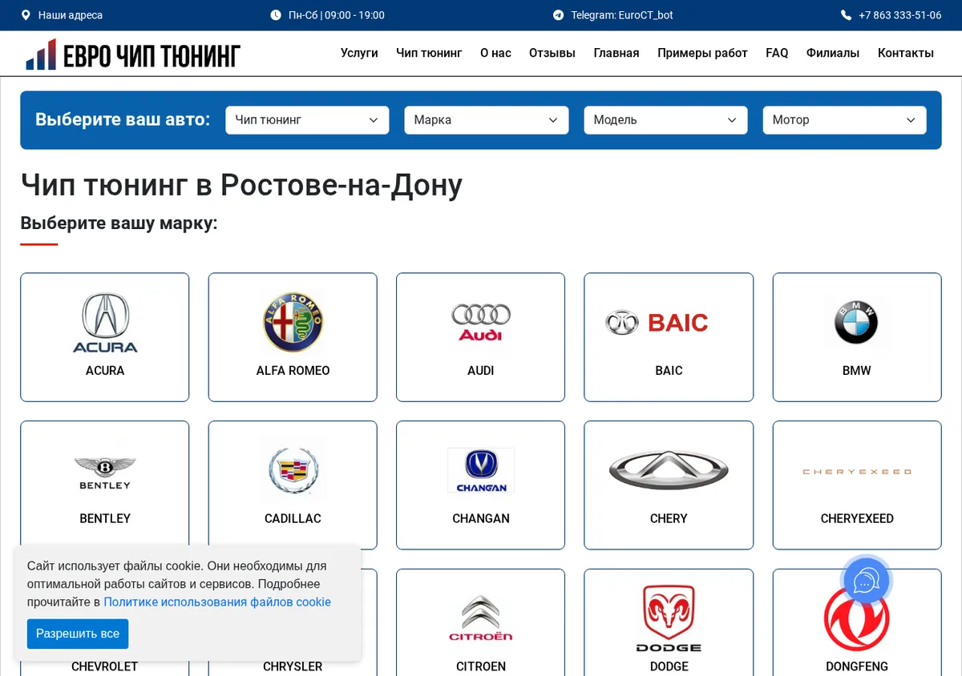Select the Alfa Romeo emblem
The width and height of the screenshot is (962, 676).
(x=293, y=322)
